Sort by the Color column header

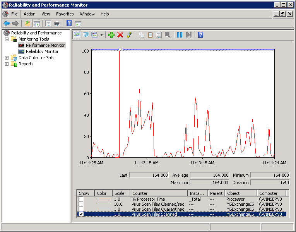[x=103, y=193]
